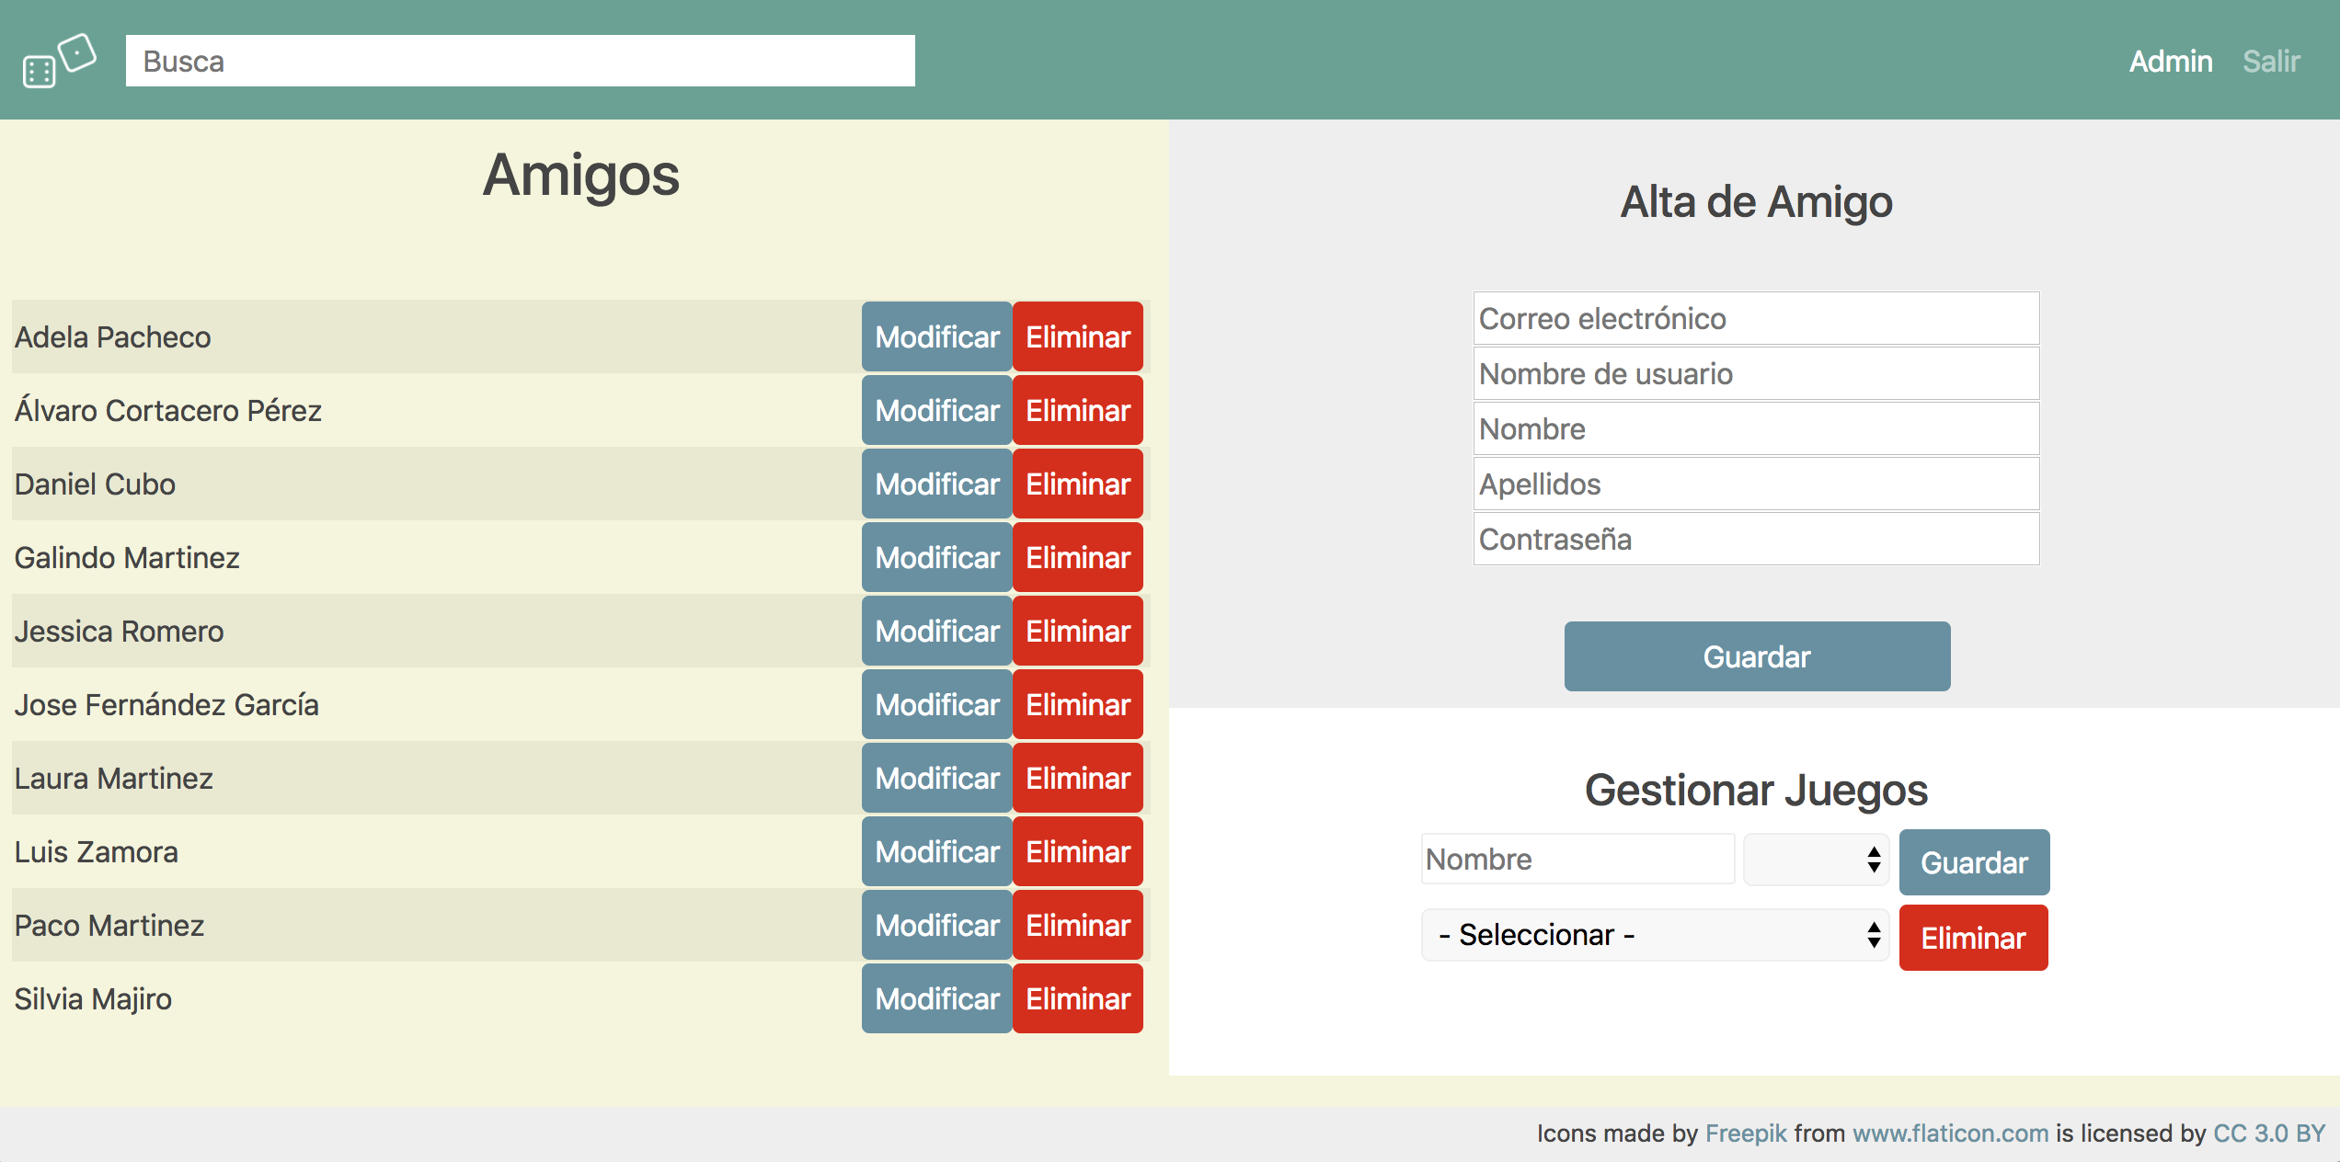Open the Admin menu item
The width and height of the screenshot is (2340, 1162).
[2170, 62]
